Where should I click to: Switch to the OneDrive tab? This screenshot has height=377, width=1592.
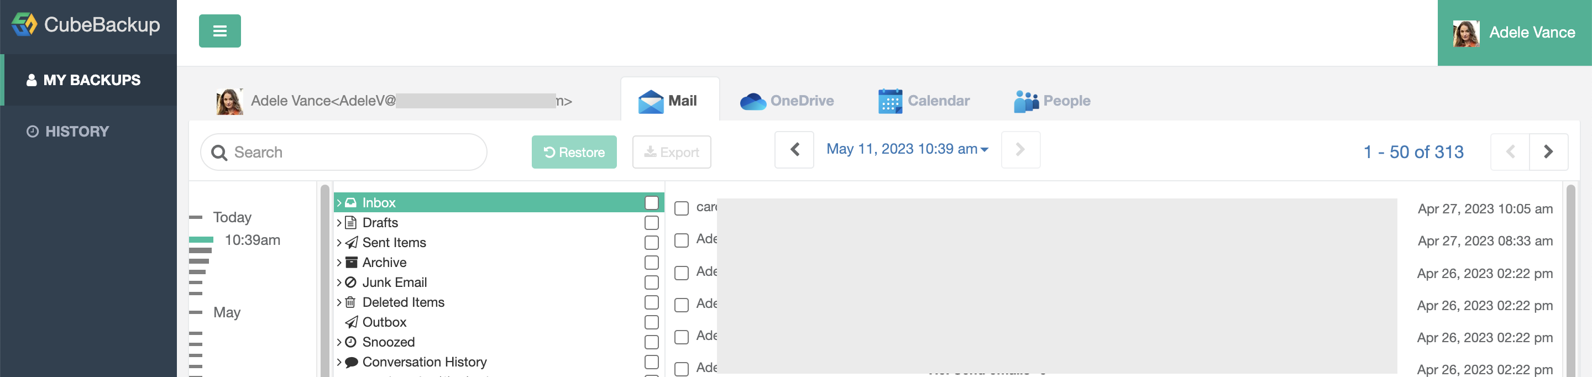click(x=787, y=101)
